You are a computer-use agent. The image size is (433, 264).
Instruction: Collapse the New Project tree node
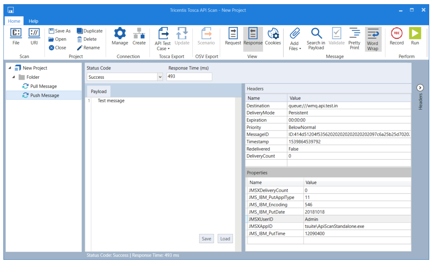click(x=10, y=68)
